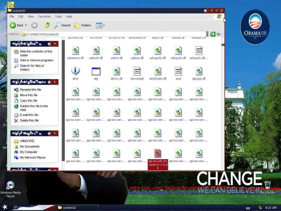Collapse the System Tasks panel

point(55,44)
